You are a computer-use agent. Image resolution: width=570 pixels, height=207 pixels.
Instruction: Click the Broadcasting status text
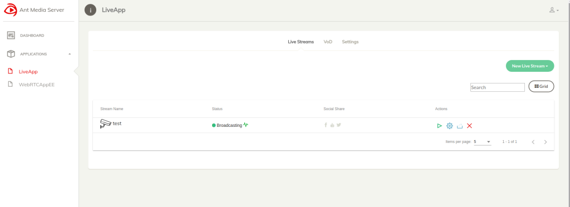[x=229, y=125]
